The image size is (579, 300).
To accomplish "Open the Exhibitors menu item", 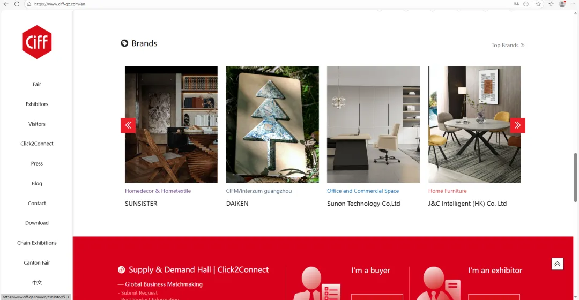I will point(37,104).
